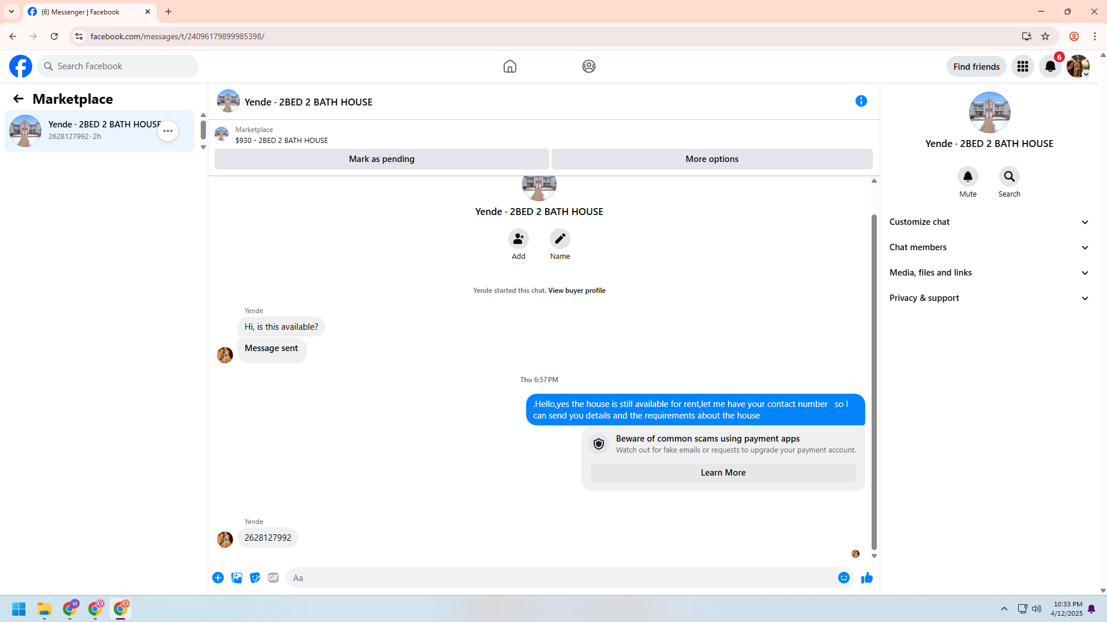Viewport: 1107px width, 622px height.
Task: Bookmark this page with star icon
Action: (x=1045, y=36)
